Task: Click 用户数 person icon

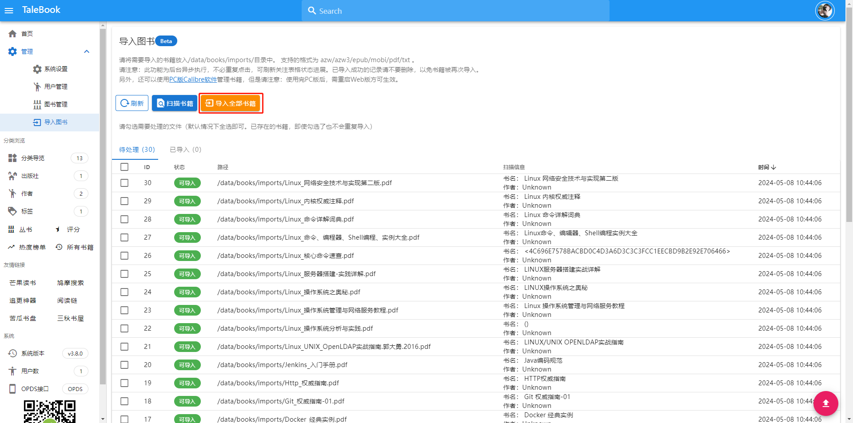Action: click(x=12, y=371)
